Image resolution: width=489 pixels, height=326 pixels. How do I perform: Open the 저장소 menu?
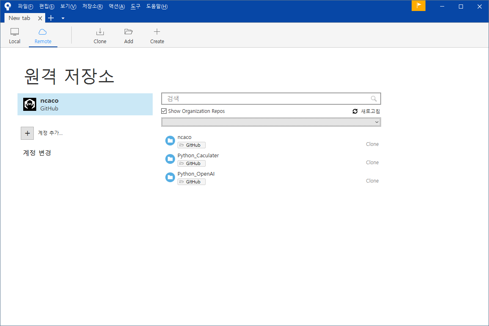pos(92,6)
